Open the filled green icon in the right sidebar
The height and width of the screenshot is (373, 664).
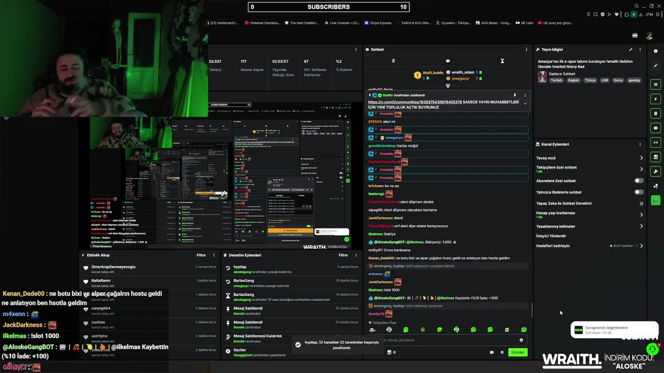click(x=656, y=200)
